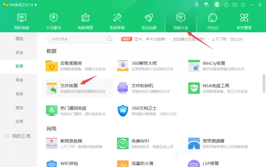The width and height of the screenshot is (266, 167).
Task: Open the 宽带测速器 speed test icon
Action: [x=194, y=143]
